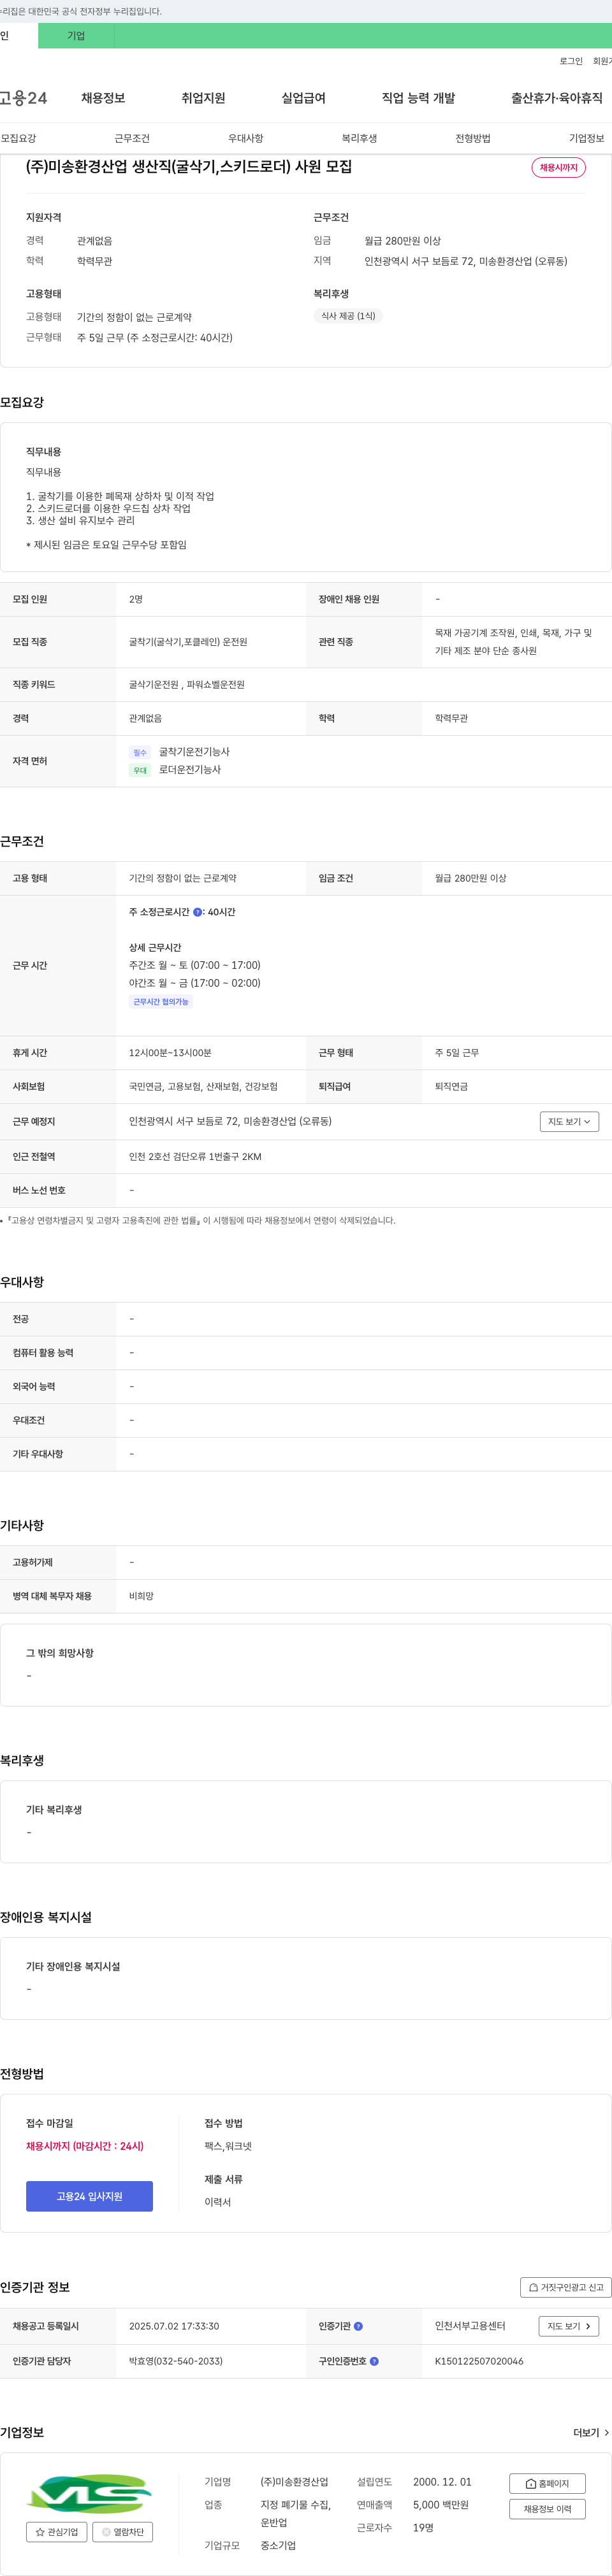Click the 로그인 link
612x2576 pixels.
pos(571,61)
